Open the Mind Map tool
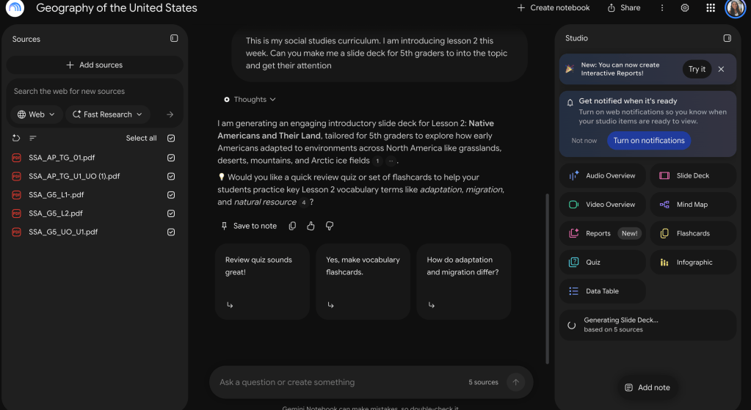Screen dimensions: 751x410 click(693, 205)
